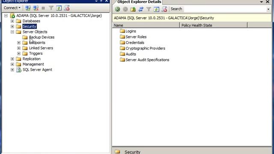
Task: Toggle auto-hide pin on Object Explorer
Action: pyautogui.click(x=101, y=1)
